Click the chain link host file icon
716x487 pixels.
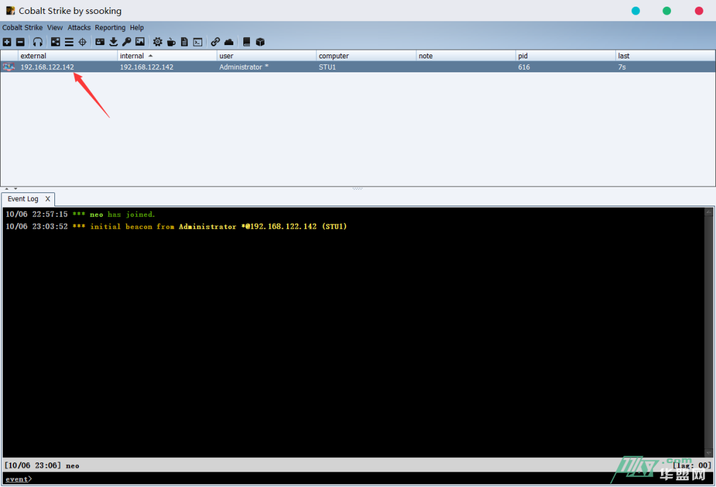click(215, 42)
